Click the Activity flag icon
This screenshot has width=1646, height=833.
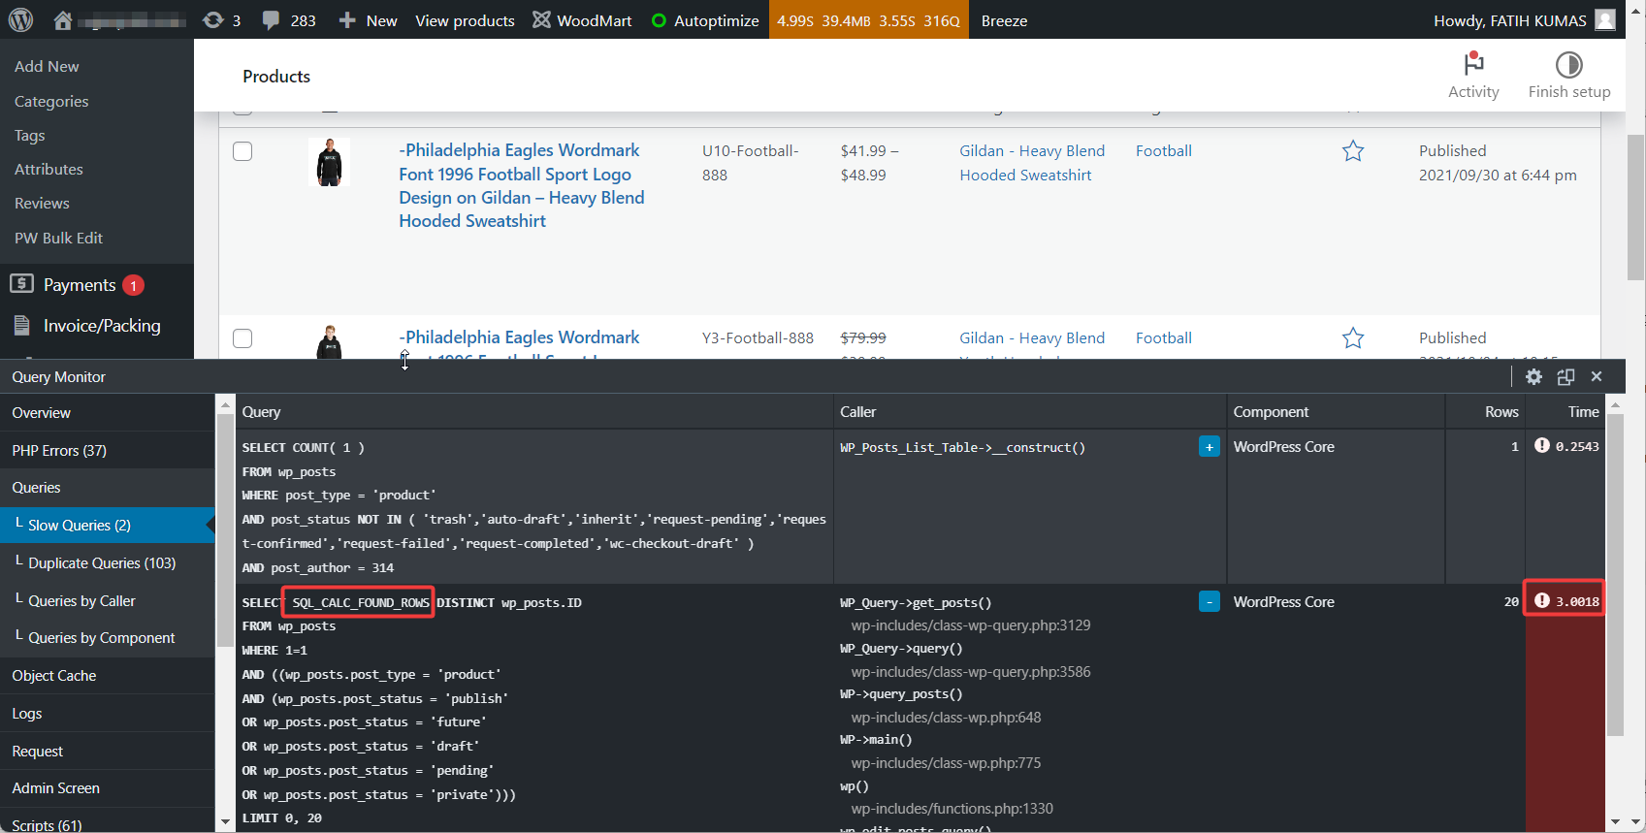point(1473,64)
